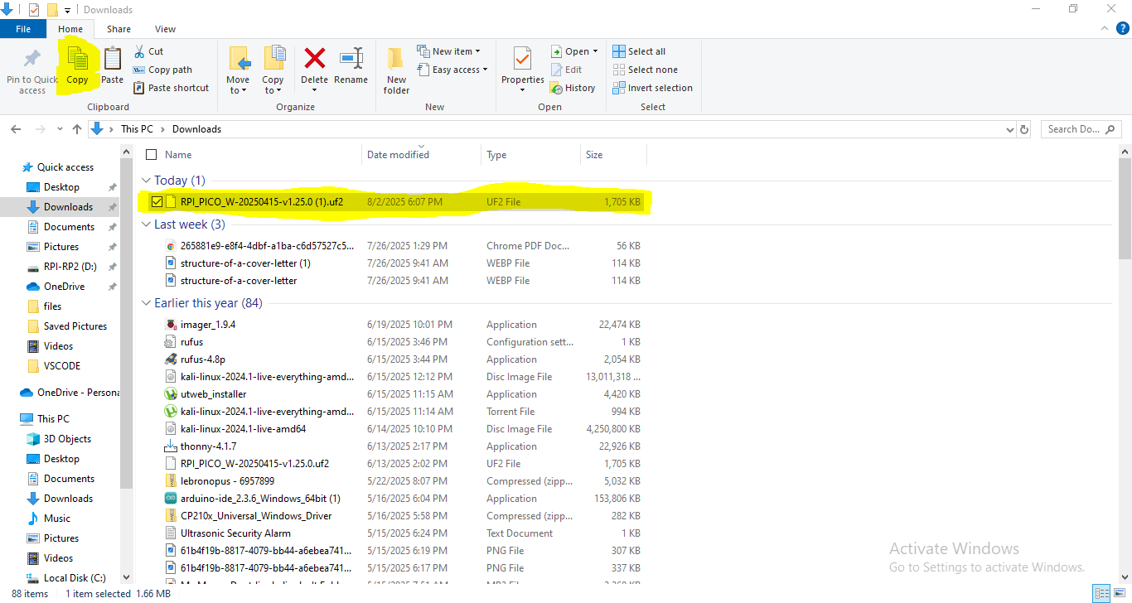
Task: Refresh the Downloads folder view
Action: coord(1024,129)
